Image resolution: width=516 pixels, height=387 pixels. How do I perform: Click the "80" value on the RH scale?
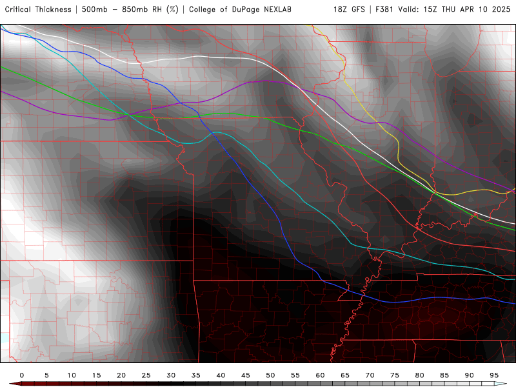pyautogui.click(x=420, y=375)
